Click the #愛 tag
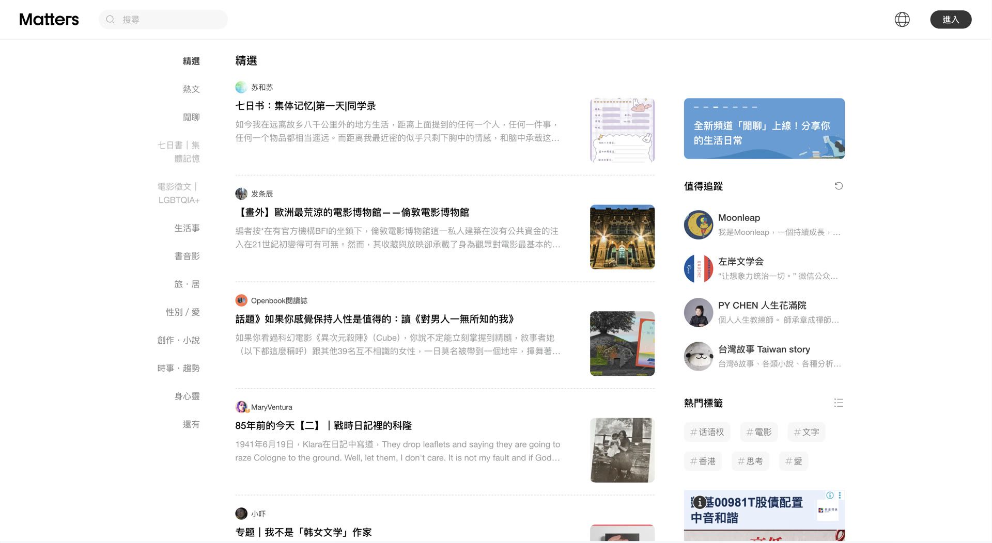This screenshot has height=543, width=992. [x=794, y=461]
